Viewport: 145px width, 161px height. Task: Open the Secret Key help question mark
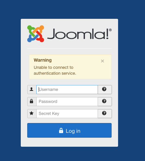(104, 113)
